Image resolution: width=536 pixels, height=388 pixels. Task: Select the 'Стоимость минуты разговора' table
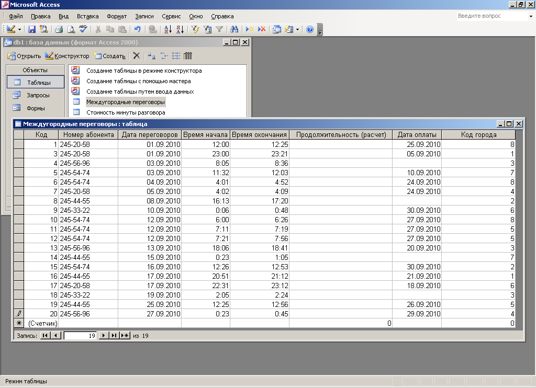pyautogui.click(x=126, y=112)
